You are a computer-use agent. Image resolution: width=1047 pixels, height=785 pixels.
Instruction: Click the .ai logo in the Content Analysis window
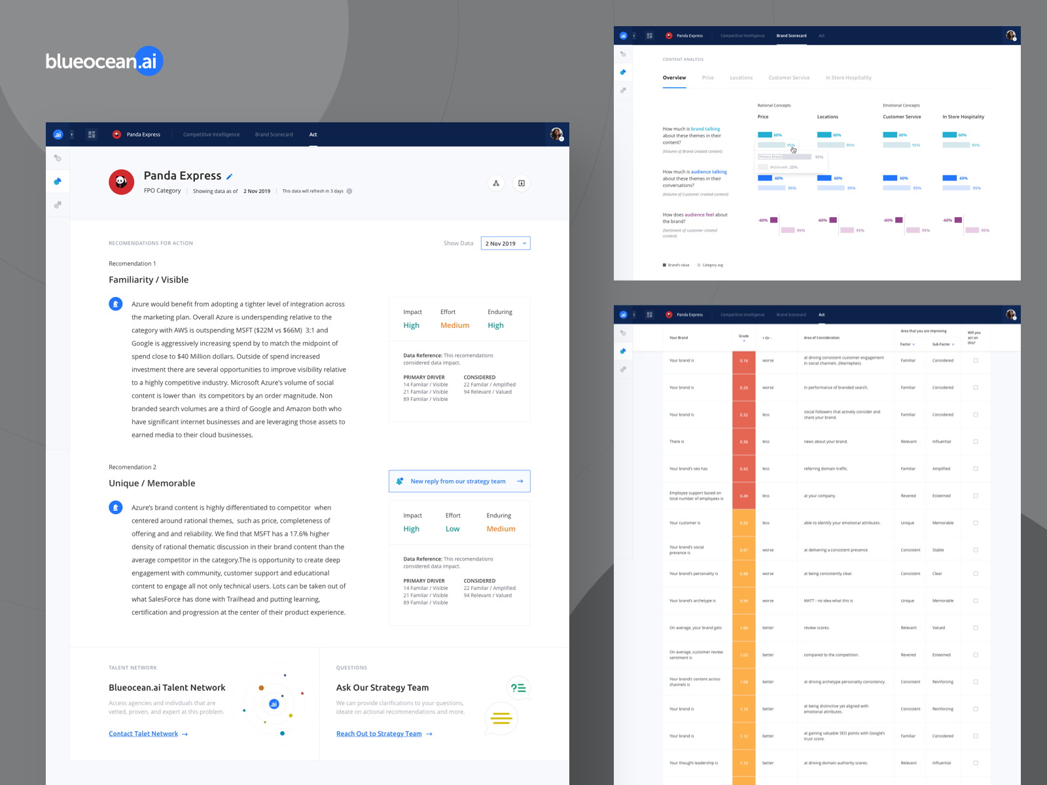pyautogui.click(x=623, y=36)
